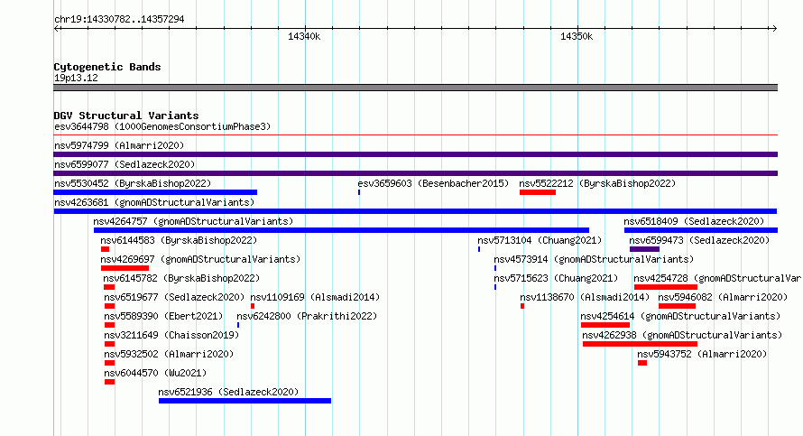803x436 pixels.
Task: Click the blue bar under nsv4263681
Action: point(415,211)
